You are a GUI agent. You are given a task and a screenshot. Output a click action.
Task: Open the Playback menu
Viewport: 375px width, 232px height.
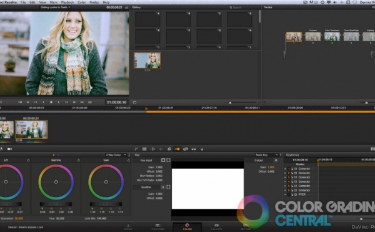pos(67,2)
